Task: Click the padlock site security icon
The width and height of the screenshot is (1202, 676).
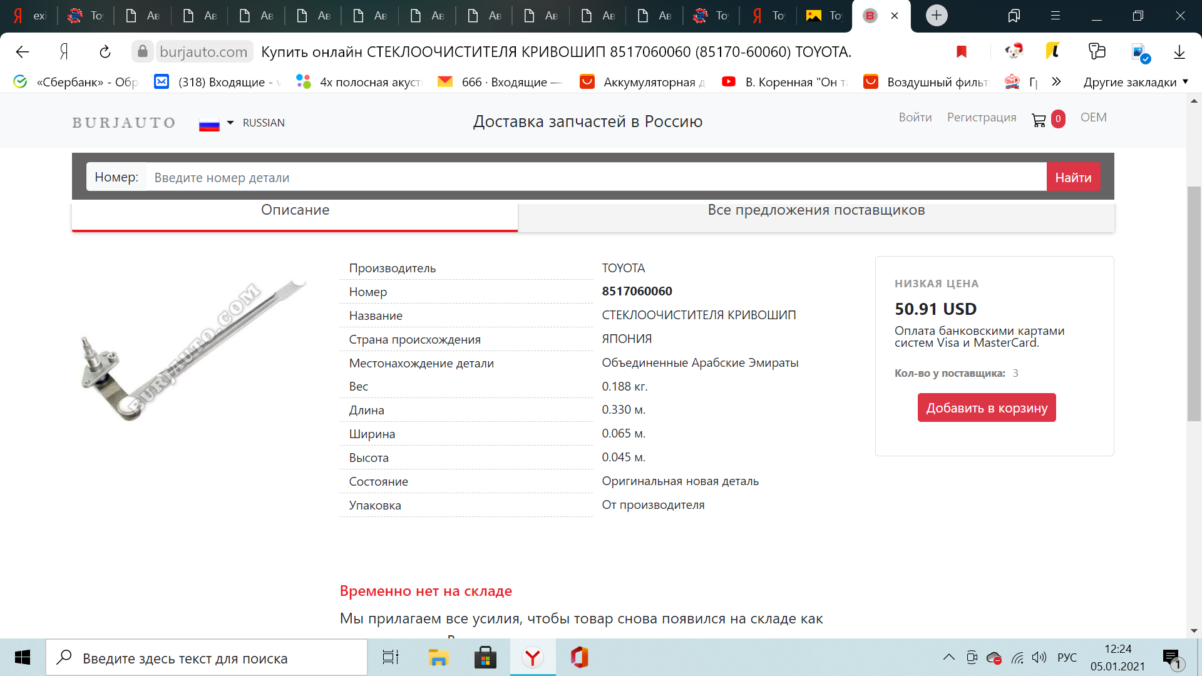Action: coord(143,51)
